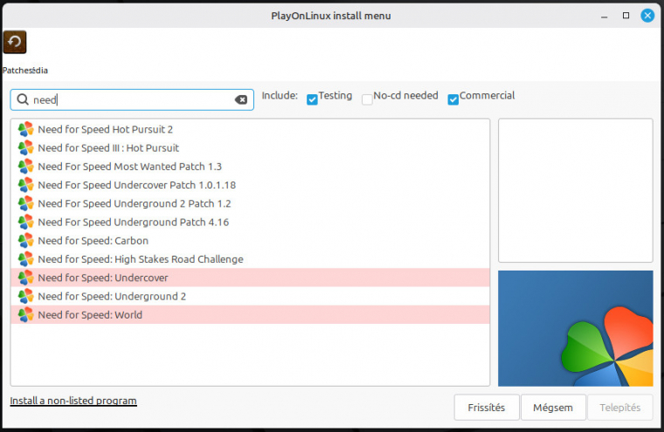Open the Install a non-listed program link

point(73,401)
